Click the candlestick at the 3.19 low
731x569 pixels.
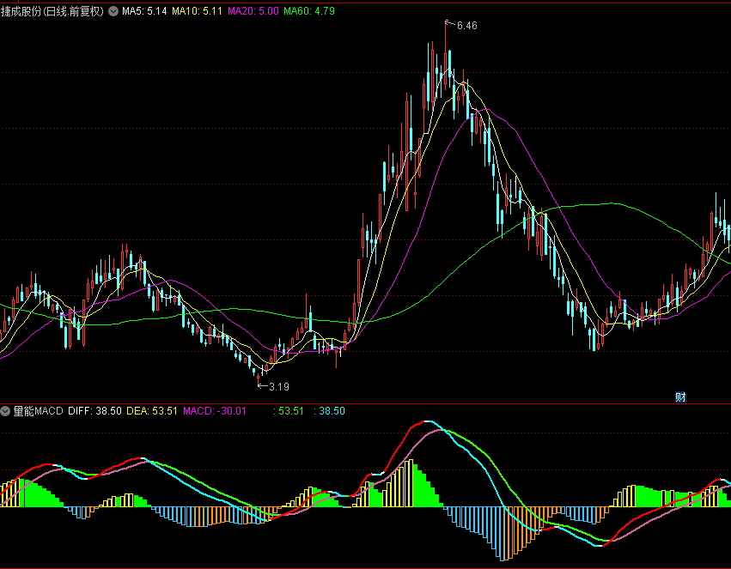pyautogui.click(x=259, y=376)
